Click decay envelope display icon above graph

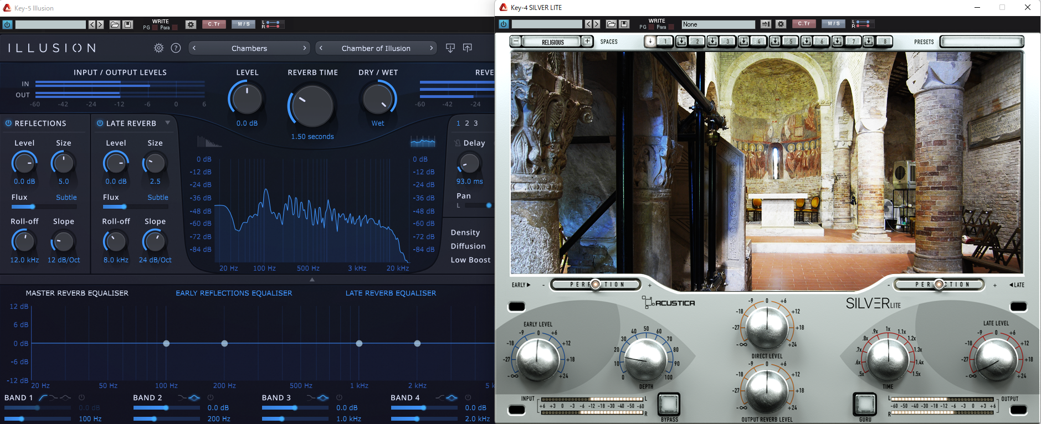tap(209, 142)
